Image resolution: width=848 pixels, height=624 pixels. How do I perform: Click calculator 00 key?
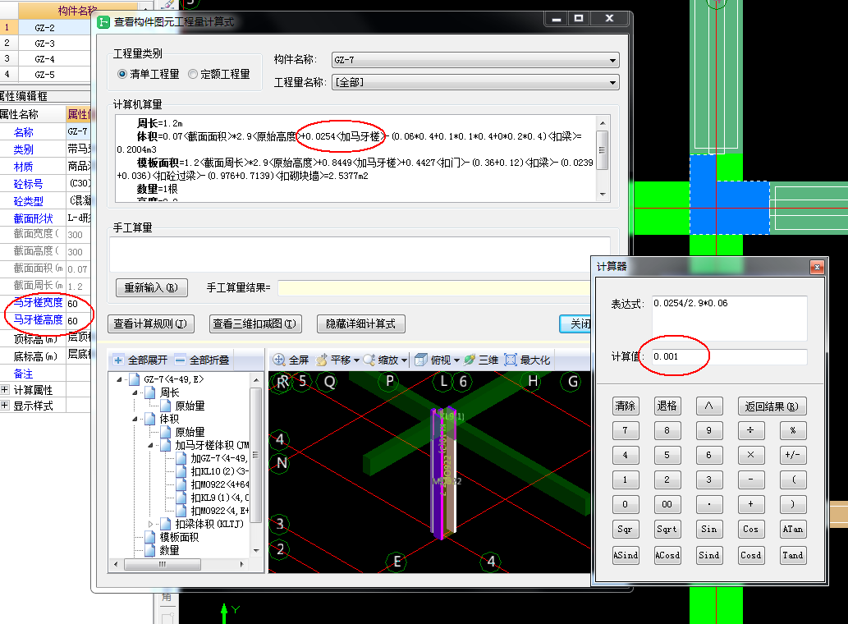(667, 504)
